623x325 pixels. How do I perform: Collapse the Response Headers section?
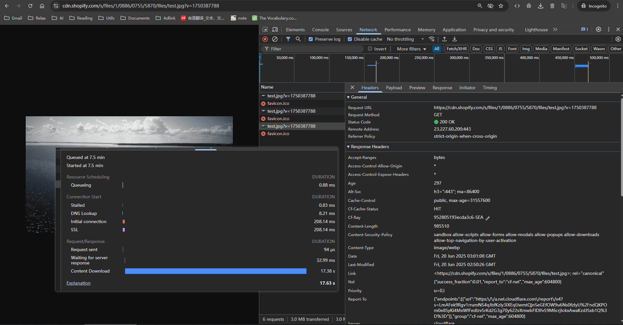pyautogui.click(x=370, y=147)
